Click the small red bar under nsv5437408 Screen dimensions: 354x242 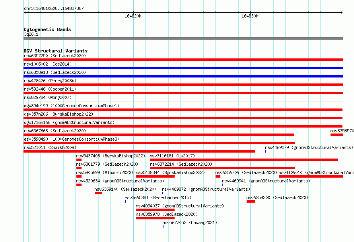click(x=79, y=160)
